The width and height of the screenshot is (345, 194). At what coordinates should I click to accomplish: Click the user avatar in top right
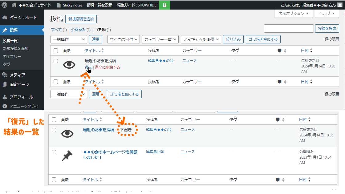click(339, 5)
